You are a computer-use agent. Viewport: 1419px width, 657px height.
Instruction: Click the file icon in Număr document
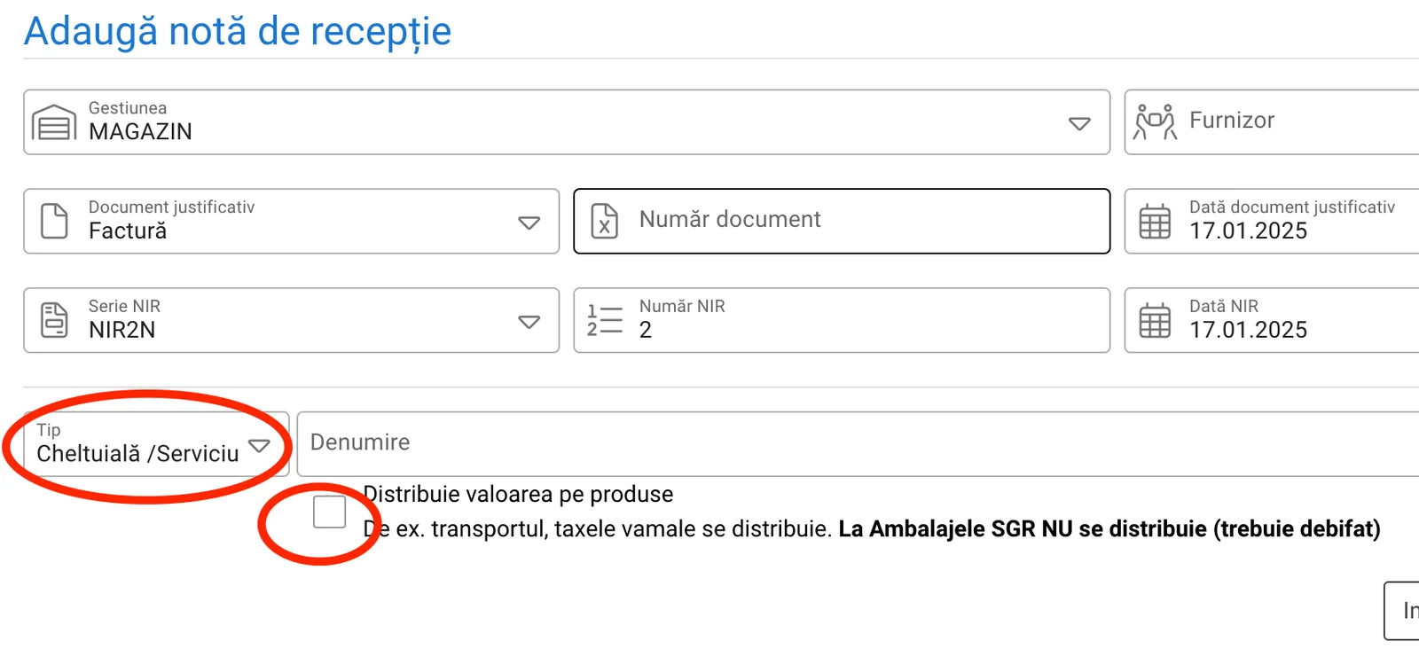[x=605, y=221]
